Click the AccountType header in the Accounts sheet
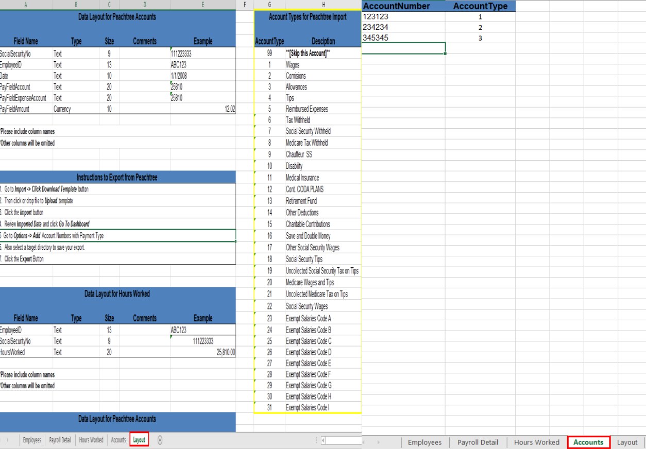 [x=480, y=6]
